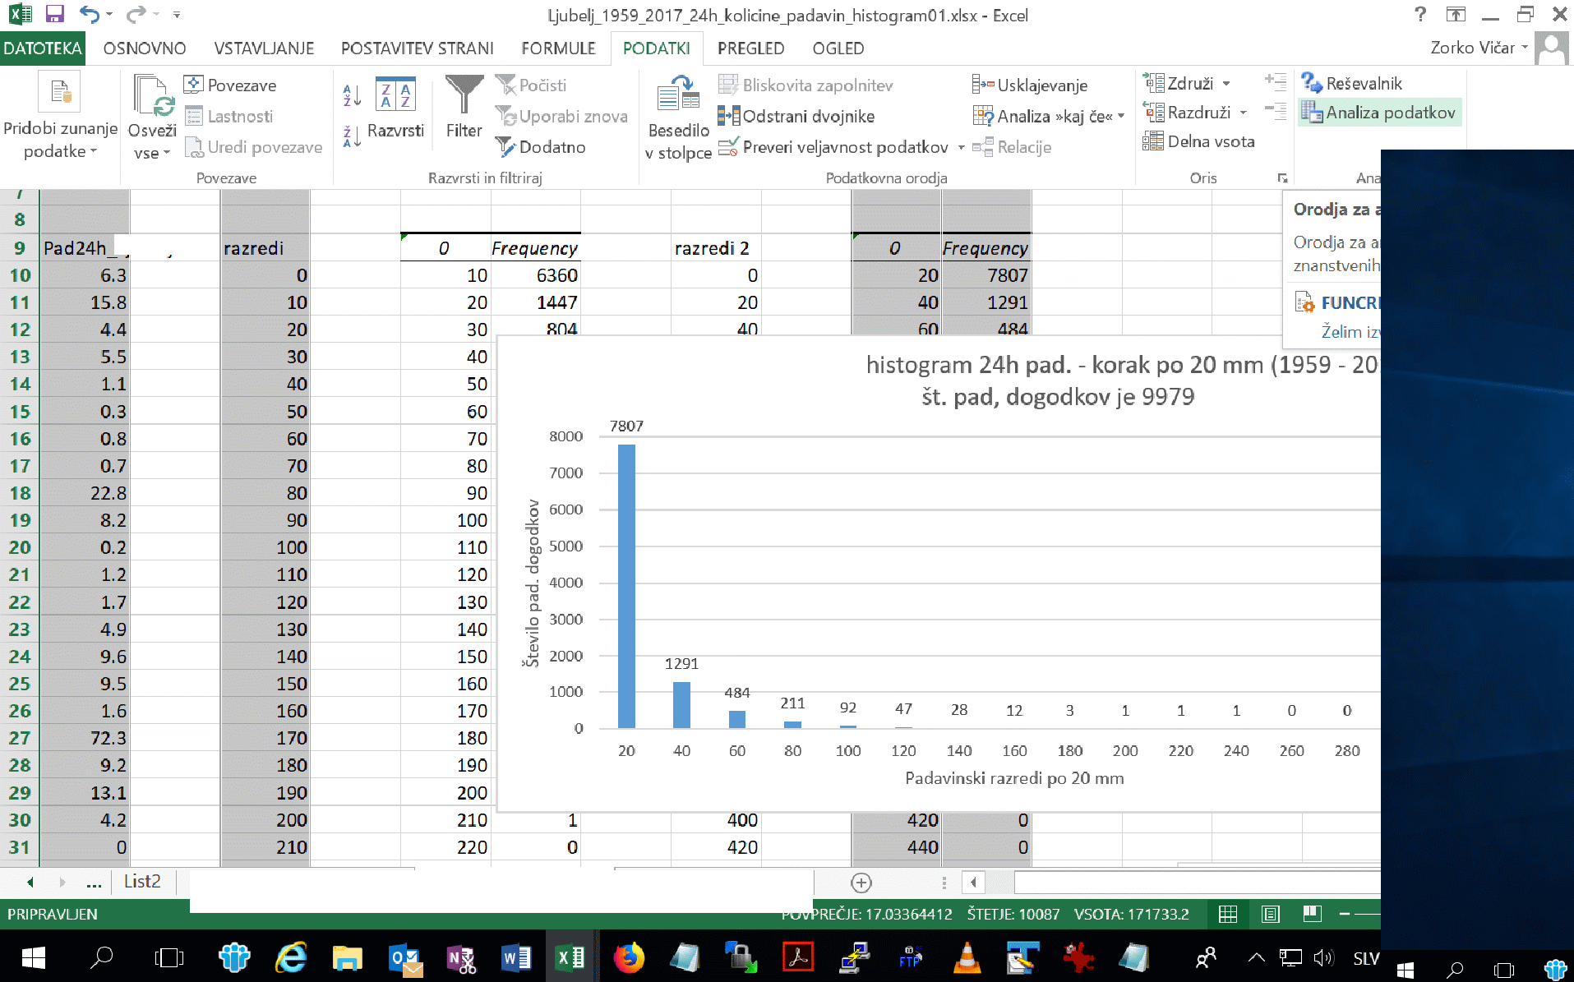The image size is (1574, 982).
Task: Click the Undo arrow icon
Action: 89,14
